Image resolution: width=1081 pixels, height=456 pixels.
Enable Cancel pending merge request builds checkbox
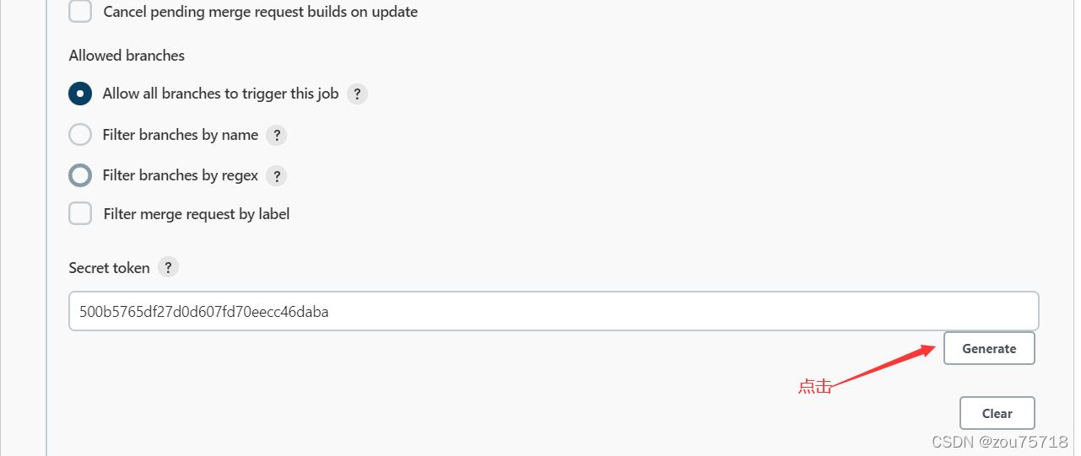(80, 12)
